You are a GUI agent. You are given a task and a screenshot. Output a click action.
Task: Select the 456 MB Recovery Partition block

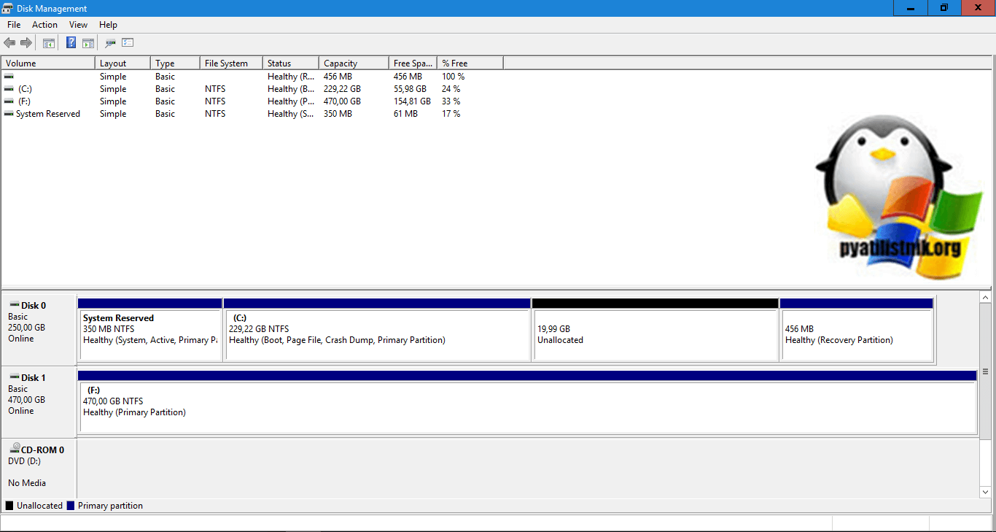coord(856,334)
